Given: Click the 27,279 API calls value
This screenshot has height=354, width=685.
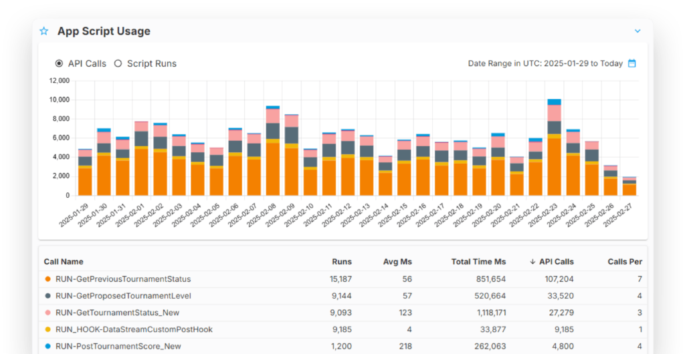Looking at the screenshot, I should point(561,313).
